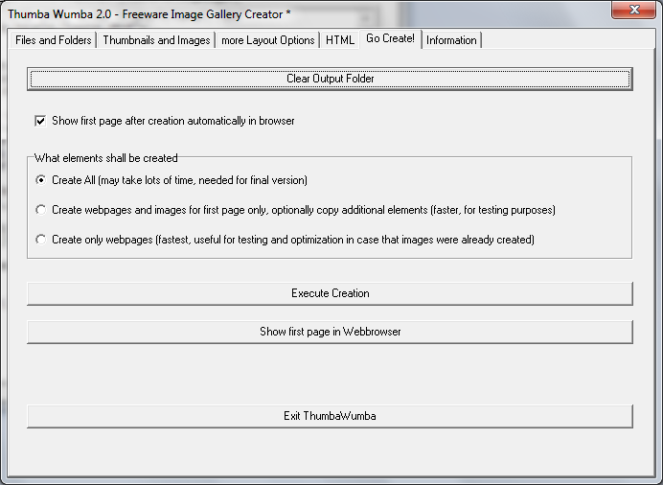Select the Create All radio button circle
663x485 pixels.
(40, 180)
